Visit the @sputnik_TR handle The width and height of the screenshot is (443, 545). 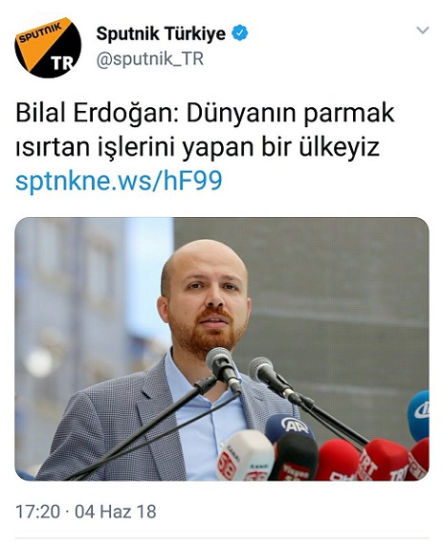pos(150,58)
